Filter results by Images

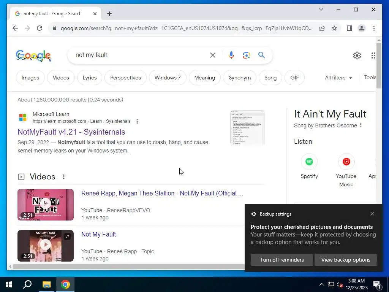click(x=30, y=78)
